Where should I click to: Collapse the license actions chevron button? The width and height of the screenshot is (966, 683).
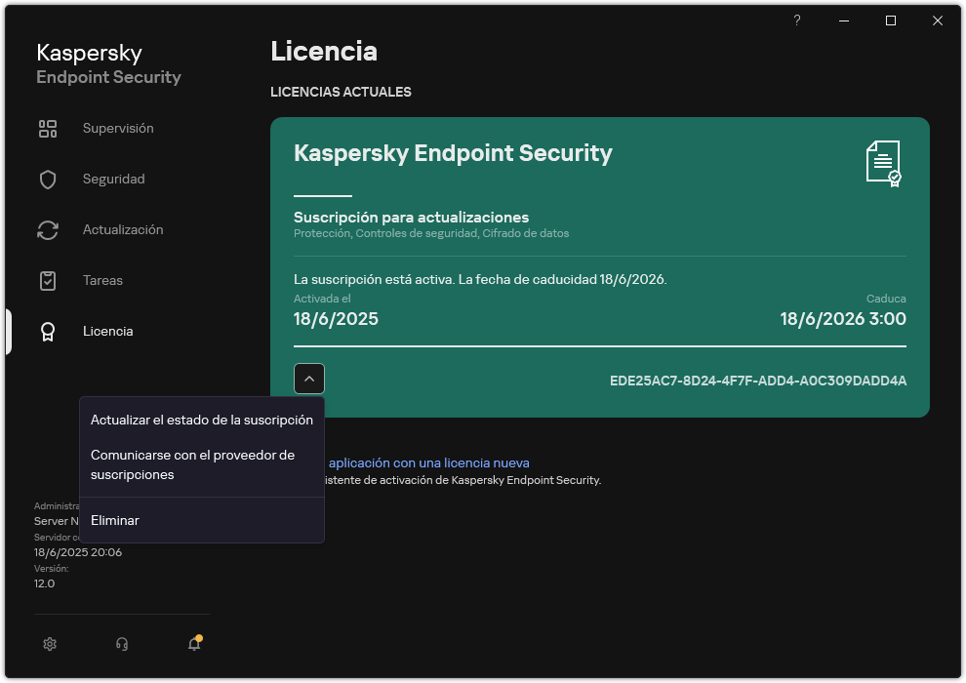tap(309, 379)
